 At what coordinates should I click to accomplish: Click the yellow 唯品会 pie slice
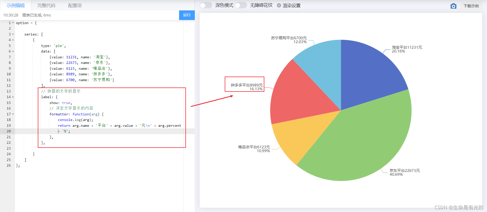click(x=302, y=137)
